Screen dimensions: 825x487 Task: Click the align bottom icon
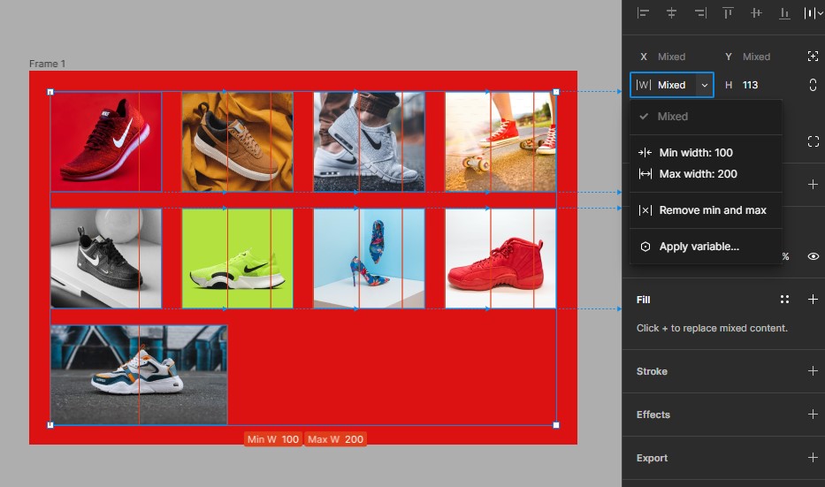(x=785, y=13)
